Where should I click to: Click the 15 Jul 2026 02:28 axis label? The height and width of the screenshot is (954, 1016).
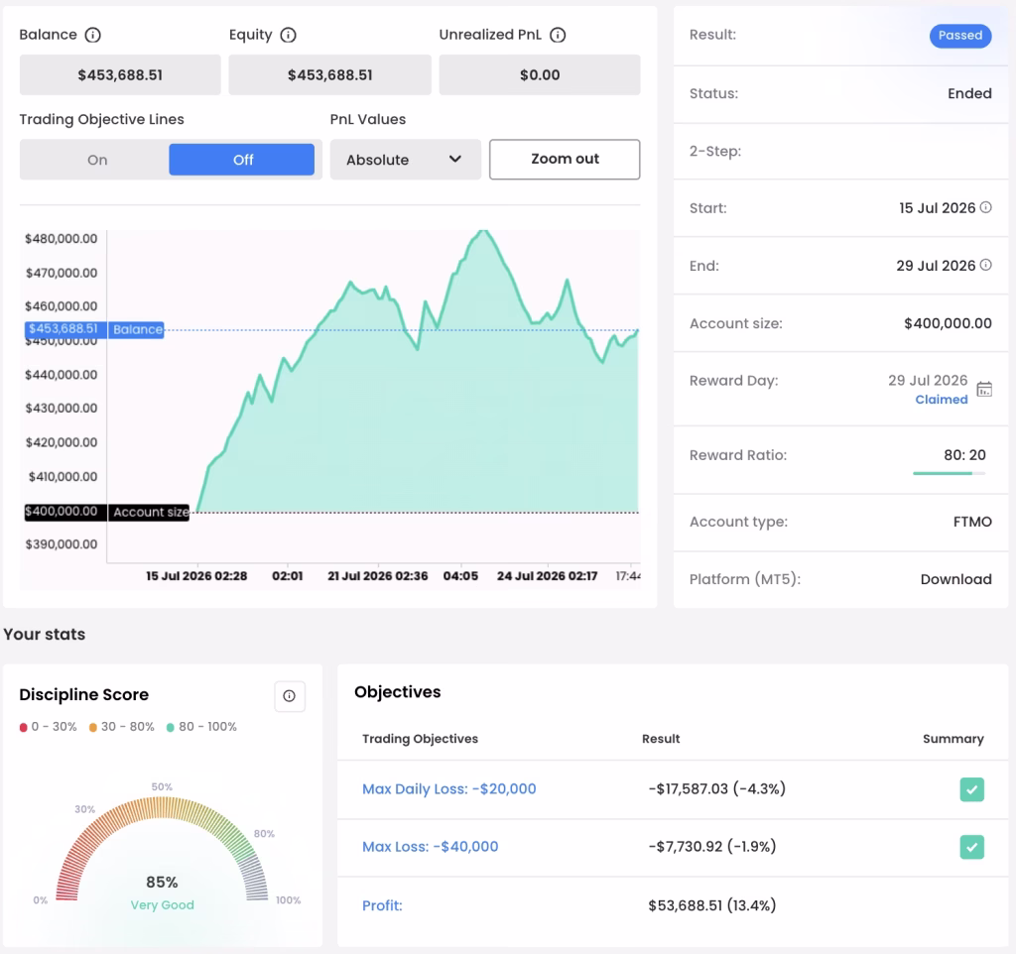[196, 576]
